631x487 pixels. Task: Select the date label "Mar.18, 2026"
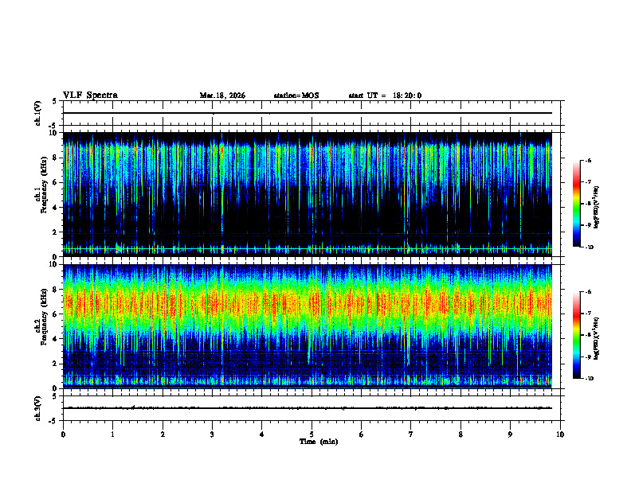(222, 95)
